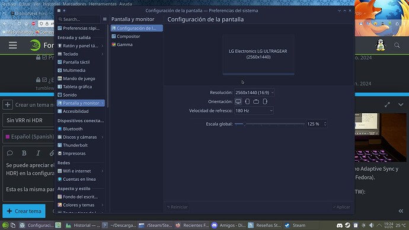Click the Discord icon in the system tray
Image resolution: width=409 pixels, height=230 pixels.
(340, 225)
